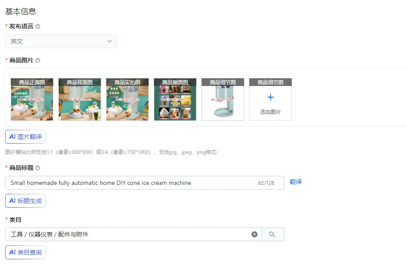Click the help icon beside 商品图片

click(38, 61)
